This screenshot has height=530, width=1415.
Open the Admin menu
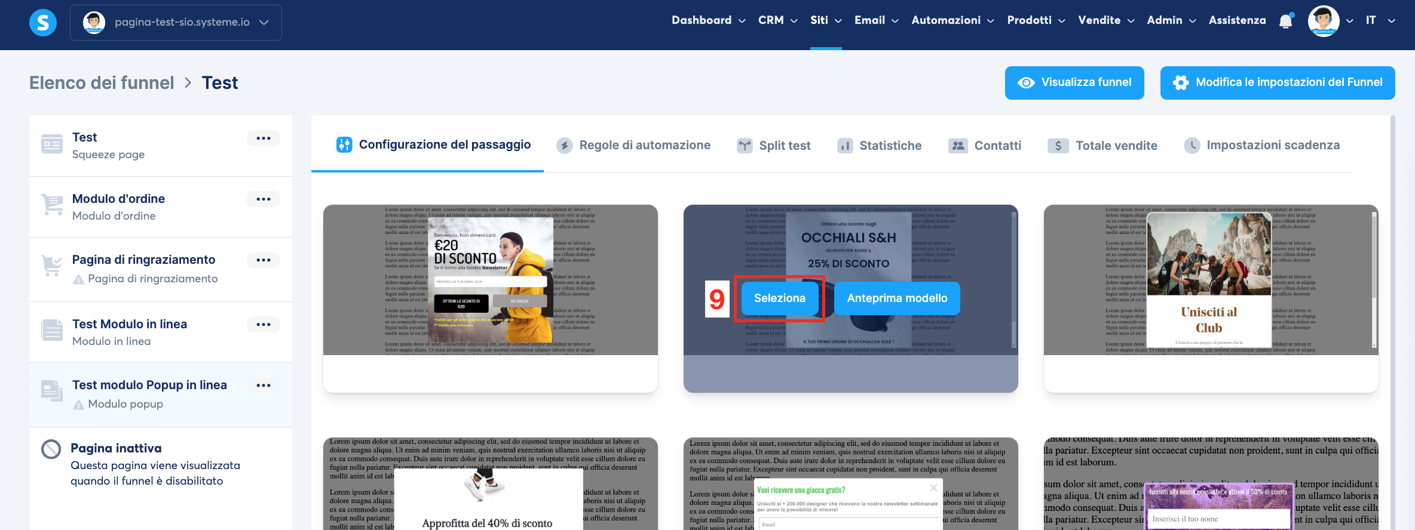pos(1171,20)
